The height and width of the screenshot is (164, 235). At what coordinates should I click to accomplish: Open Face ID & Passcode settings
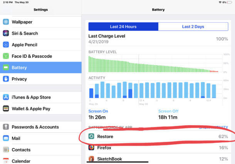click(x=41, y=56)
